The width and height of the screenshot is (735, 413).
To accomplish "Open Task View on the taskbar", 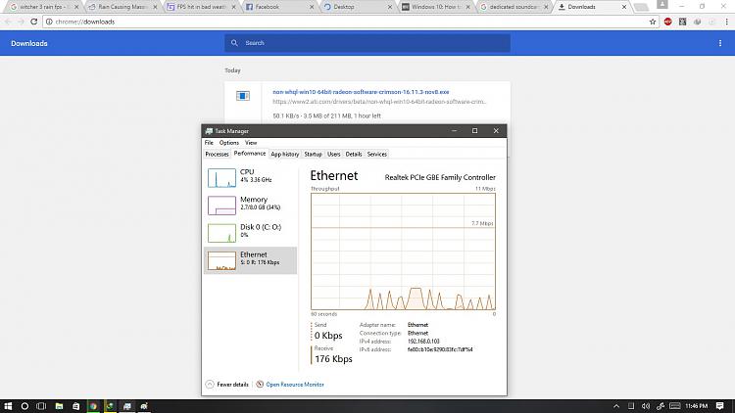I will (41, 406).
